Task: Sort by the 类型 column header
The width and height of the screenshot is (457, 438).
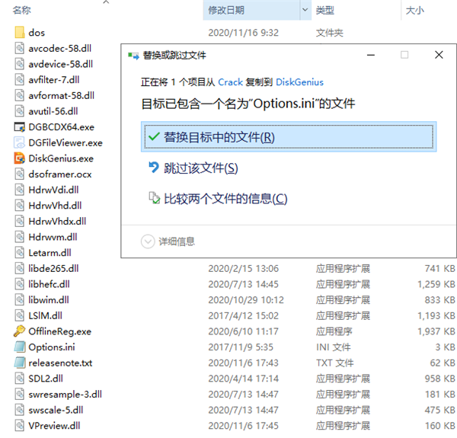Action: pos(325,10)
